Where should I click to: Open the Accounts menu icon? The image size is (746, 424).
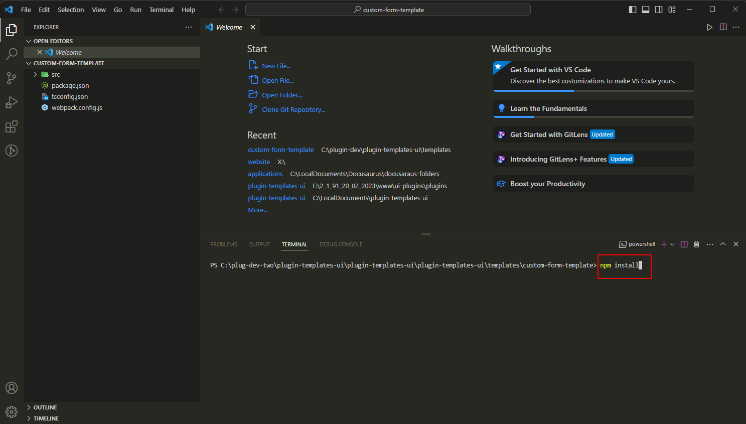tap(12, 388)
